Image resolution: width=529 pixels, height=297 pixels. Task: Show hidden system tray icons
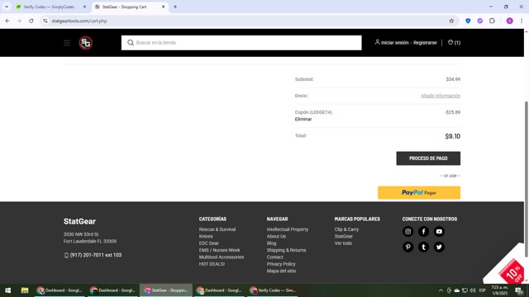coord(441,290)
